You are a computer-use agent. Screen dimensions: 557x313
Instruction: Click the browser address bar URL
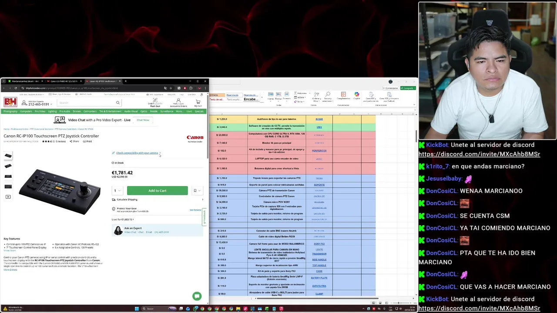[72, 88]
